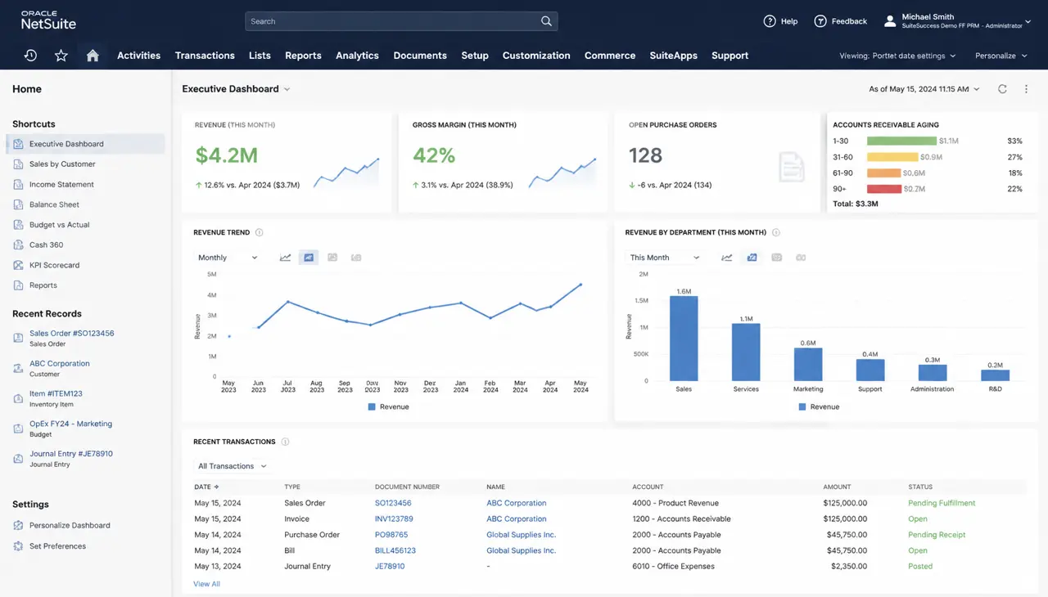
Task: Refresh the dashboard with the reload icon
Action: click(x=1002, y=89)
